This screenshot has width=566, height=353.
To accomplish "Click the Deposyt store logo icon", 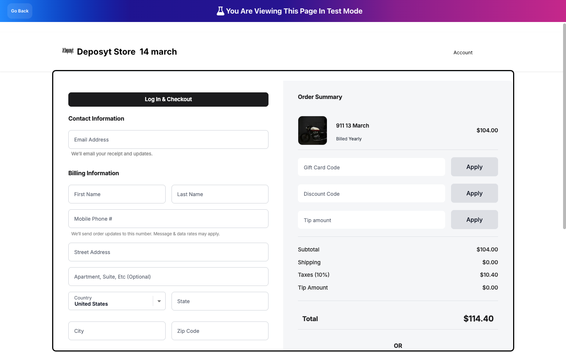I will [68, 51].
